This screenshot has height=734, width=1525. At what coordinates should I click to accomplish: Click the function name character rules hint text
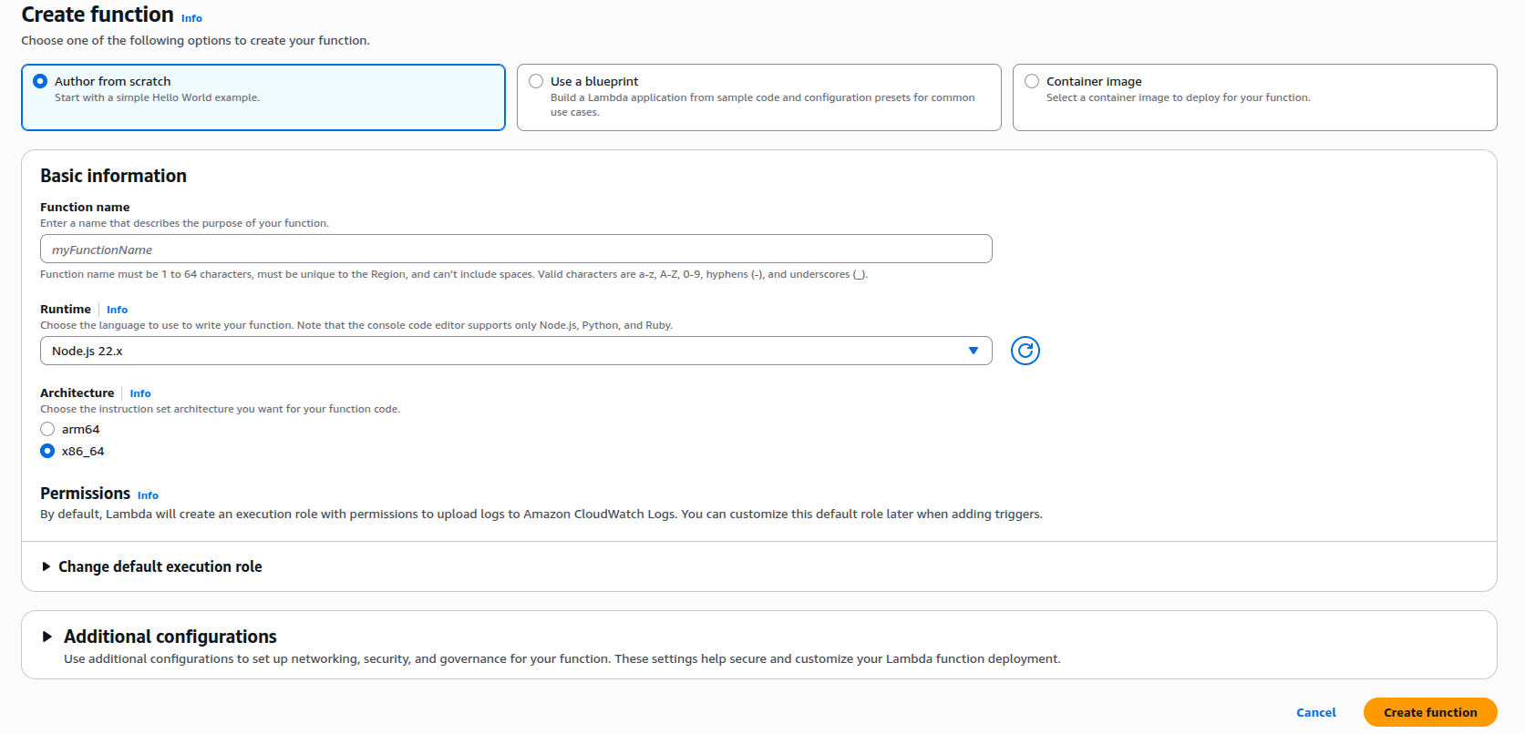click(454, 274)
